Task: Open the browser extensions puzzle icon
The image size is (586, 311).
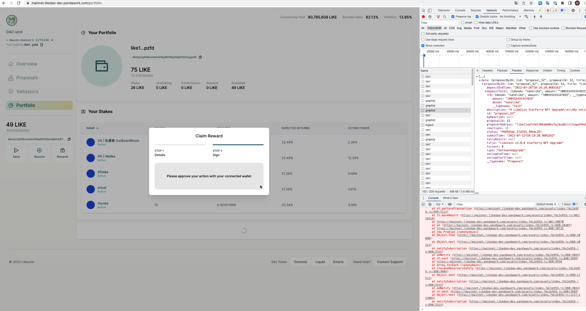Action: (563, 3)
